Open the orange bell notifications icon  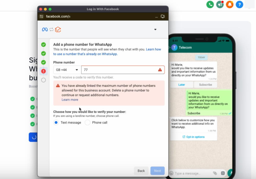point(230,4)
